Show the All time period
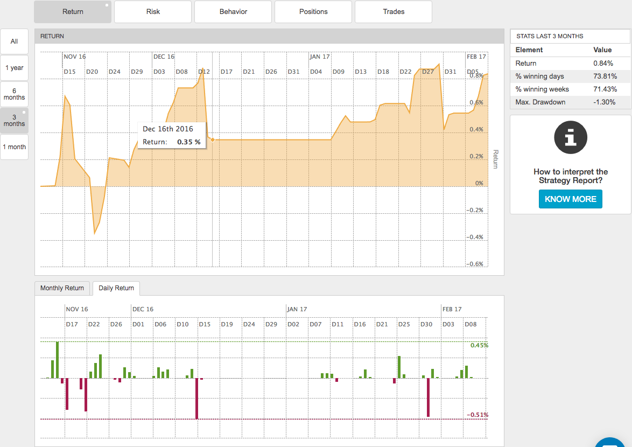Viewport: 632px width, 447px height. pos(14,41)
